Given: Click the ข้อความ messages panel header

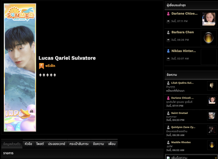Looking at the screenshot, I should (x=191, y=75).
